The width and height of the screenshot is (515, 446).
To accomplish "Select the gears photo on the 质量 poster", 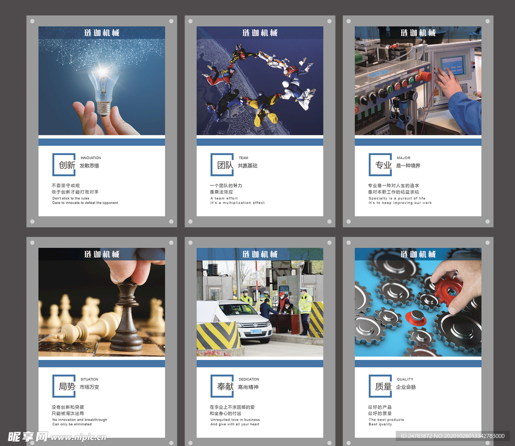I will pos(418,302).
